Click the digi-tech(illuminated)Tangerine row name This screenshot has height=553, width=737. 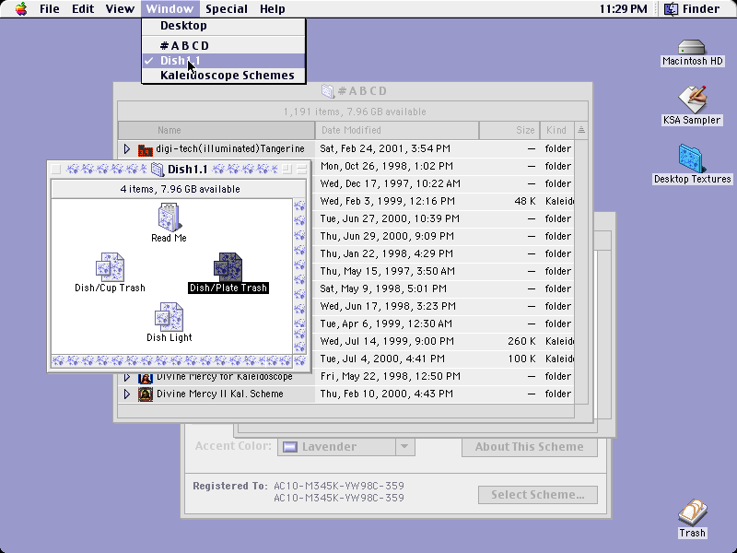click(230, 149)
